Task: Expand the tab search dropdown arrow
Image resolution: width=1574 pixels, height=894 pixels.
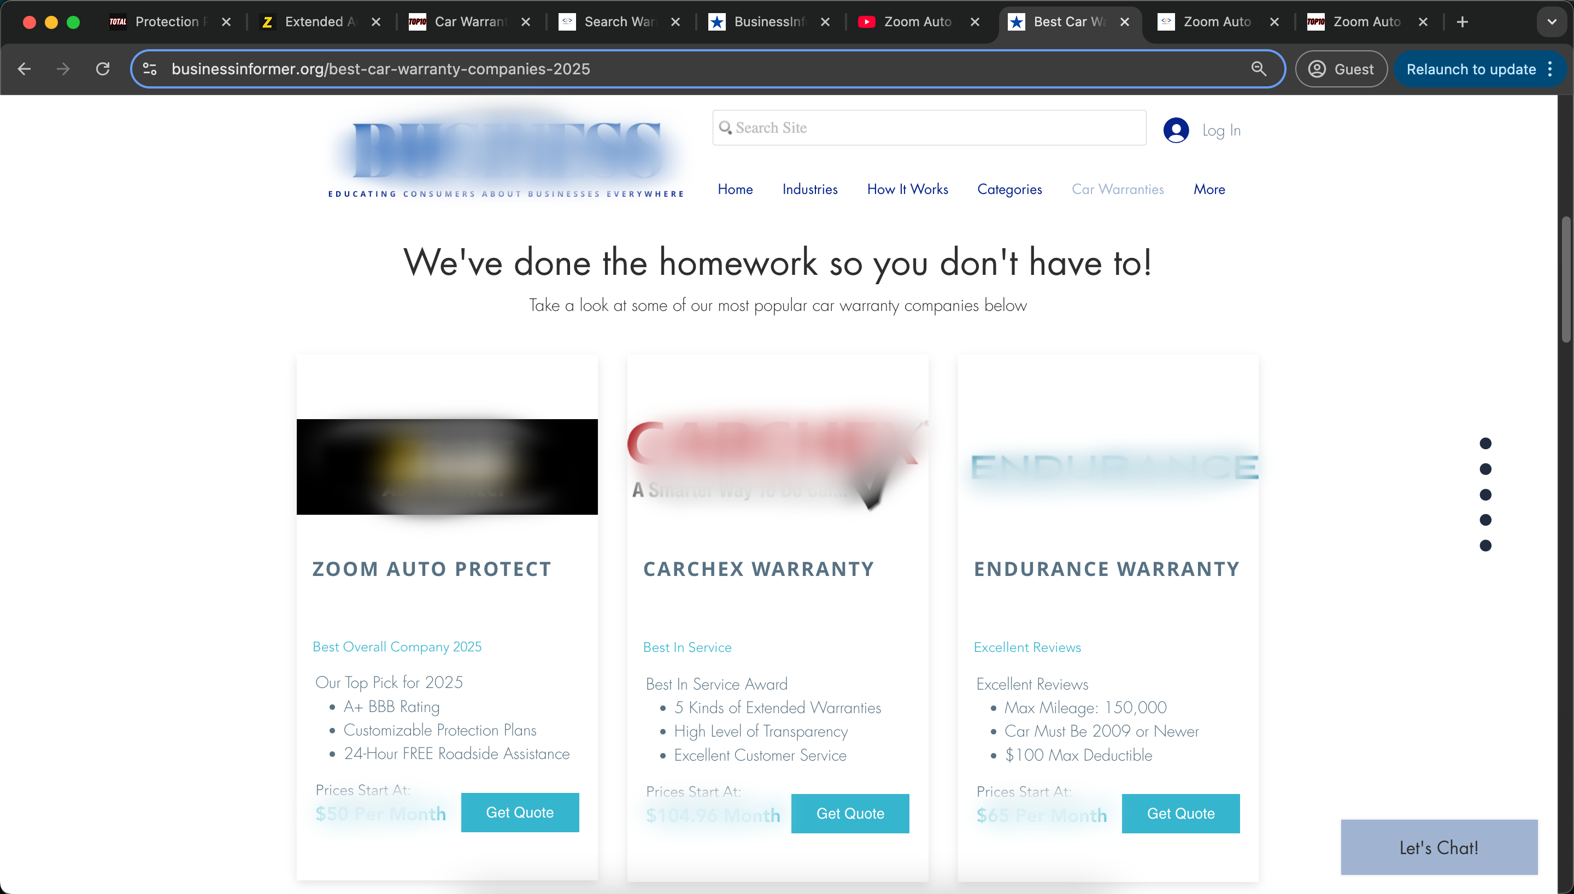Action: pos(1552,22)
